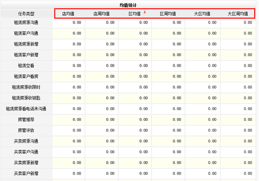
Task: Click the 租赁空看 row label
Action: (x=26, y=66)
